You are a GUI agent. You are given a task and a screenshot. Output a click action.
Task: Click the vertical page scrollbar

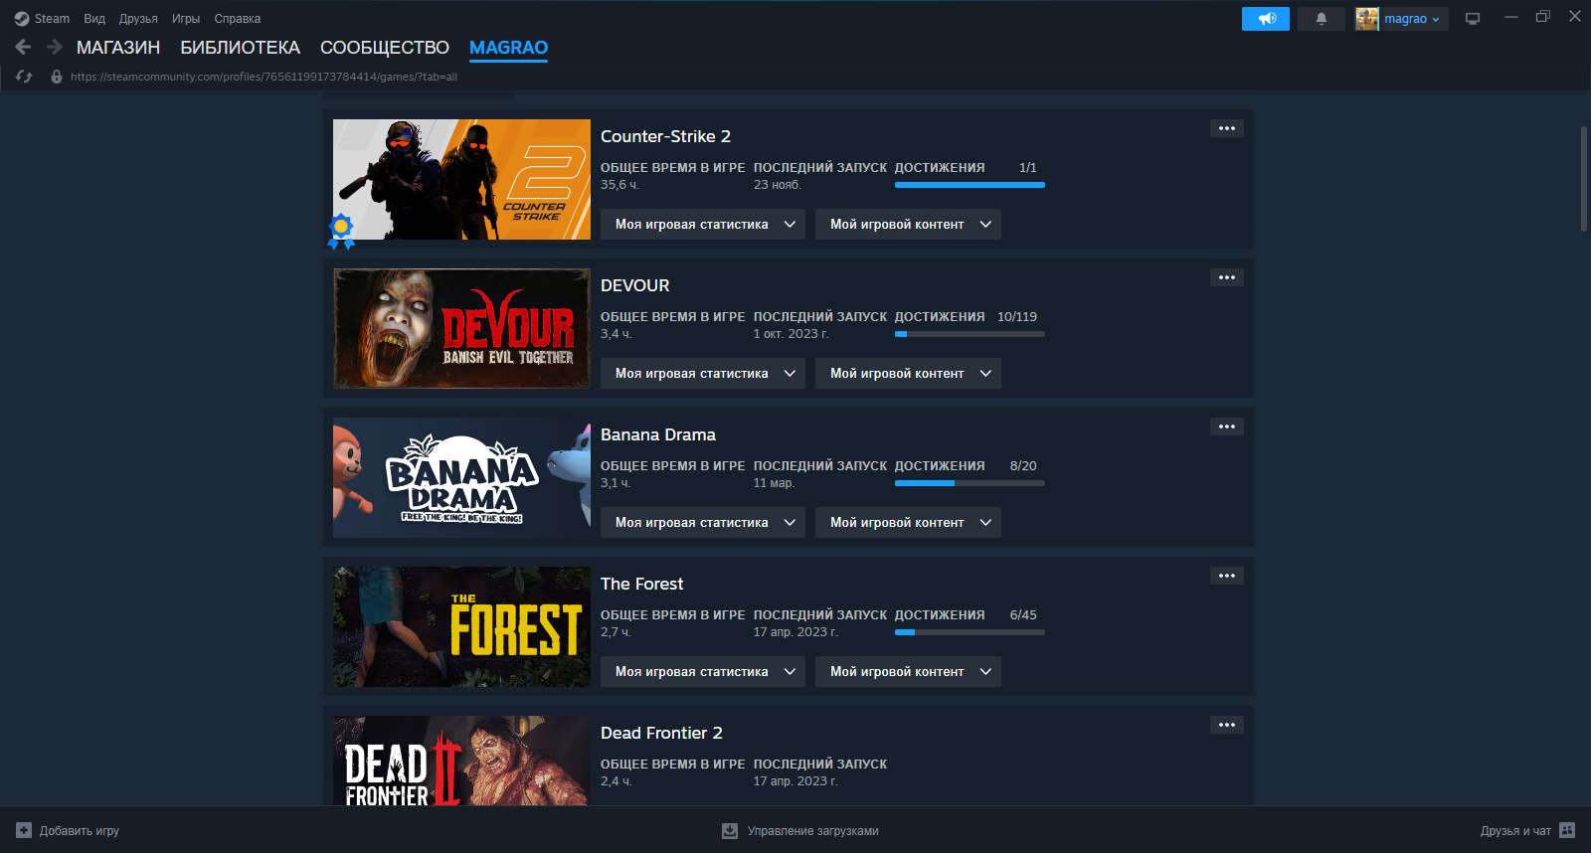1583,179
